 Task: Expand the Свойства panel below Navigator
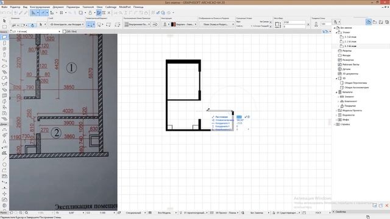333,212
